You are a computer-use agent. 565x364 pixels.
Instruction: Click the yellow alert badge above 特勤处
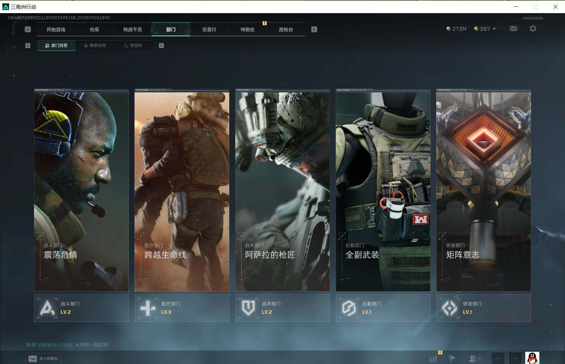265,23
